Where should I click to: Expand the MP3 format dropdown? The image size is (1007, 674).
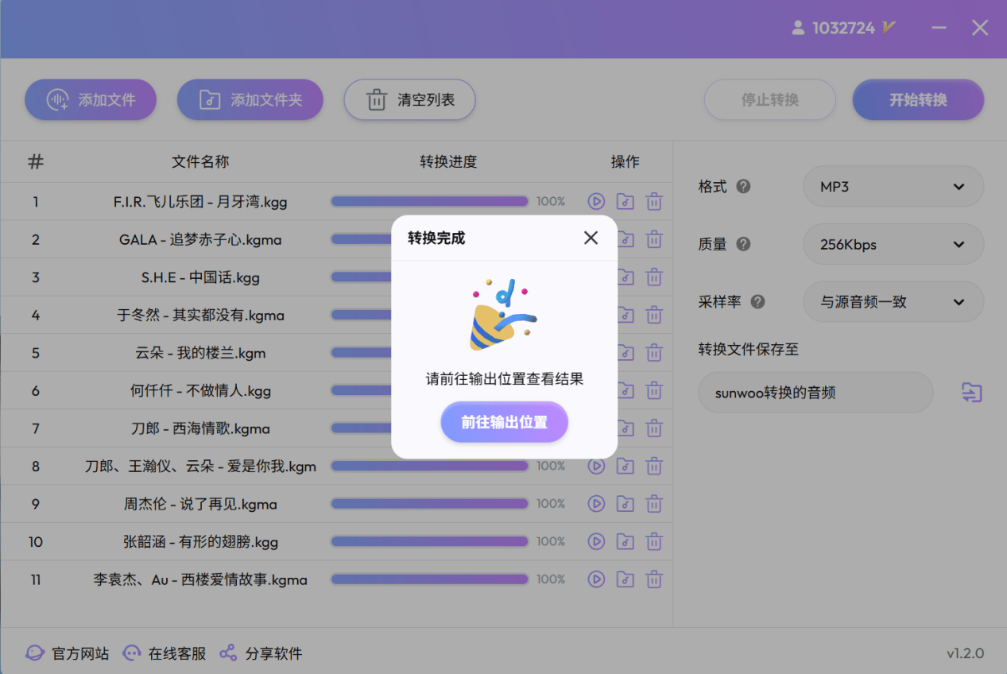pyautogui.click(x=893, y=187)
